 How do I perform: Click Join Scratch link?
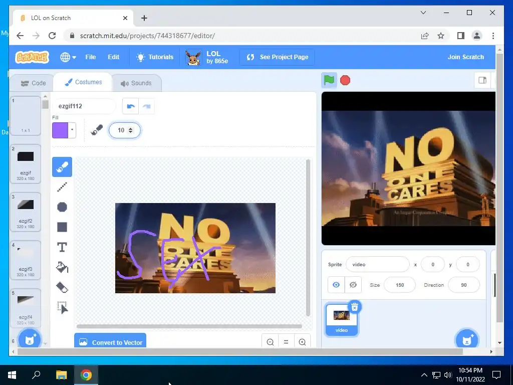coord(465,57)
